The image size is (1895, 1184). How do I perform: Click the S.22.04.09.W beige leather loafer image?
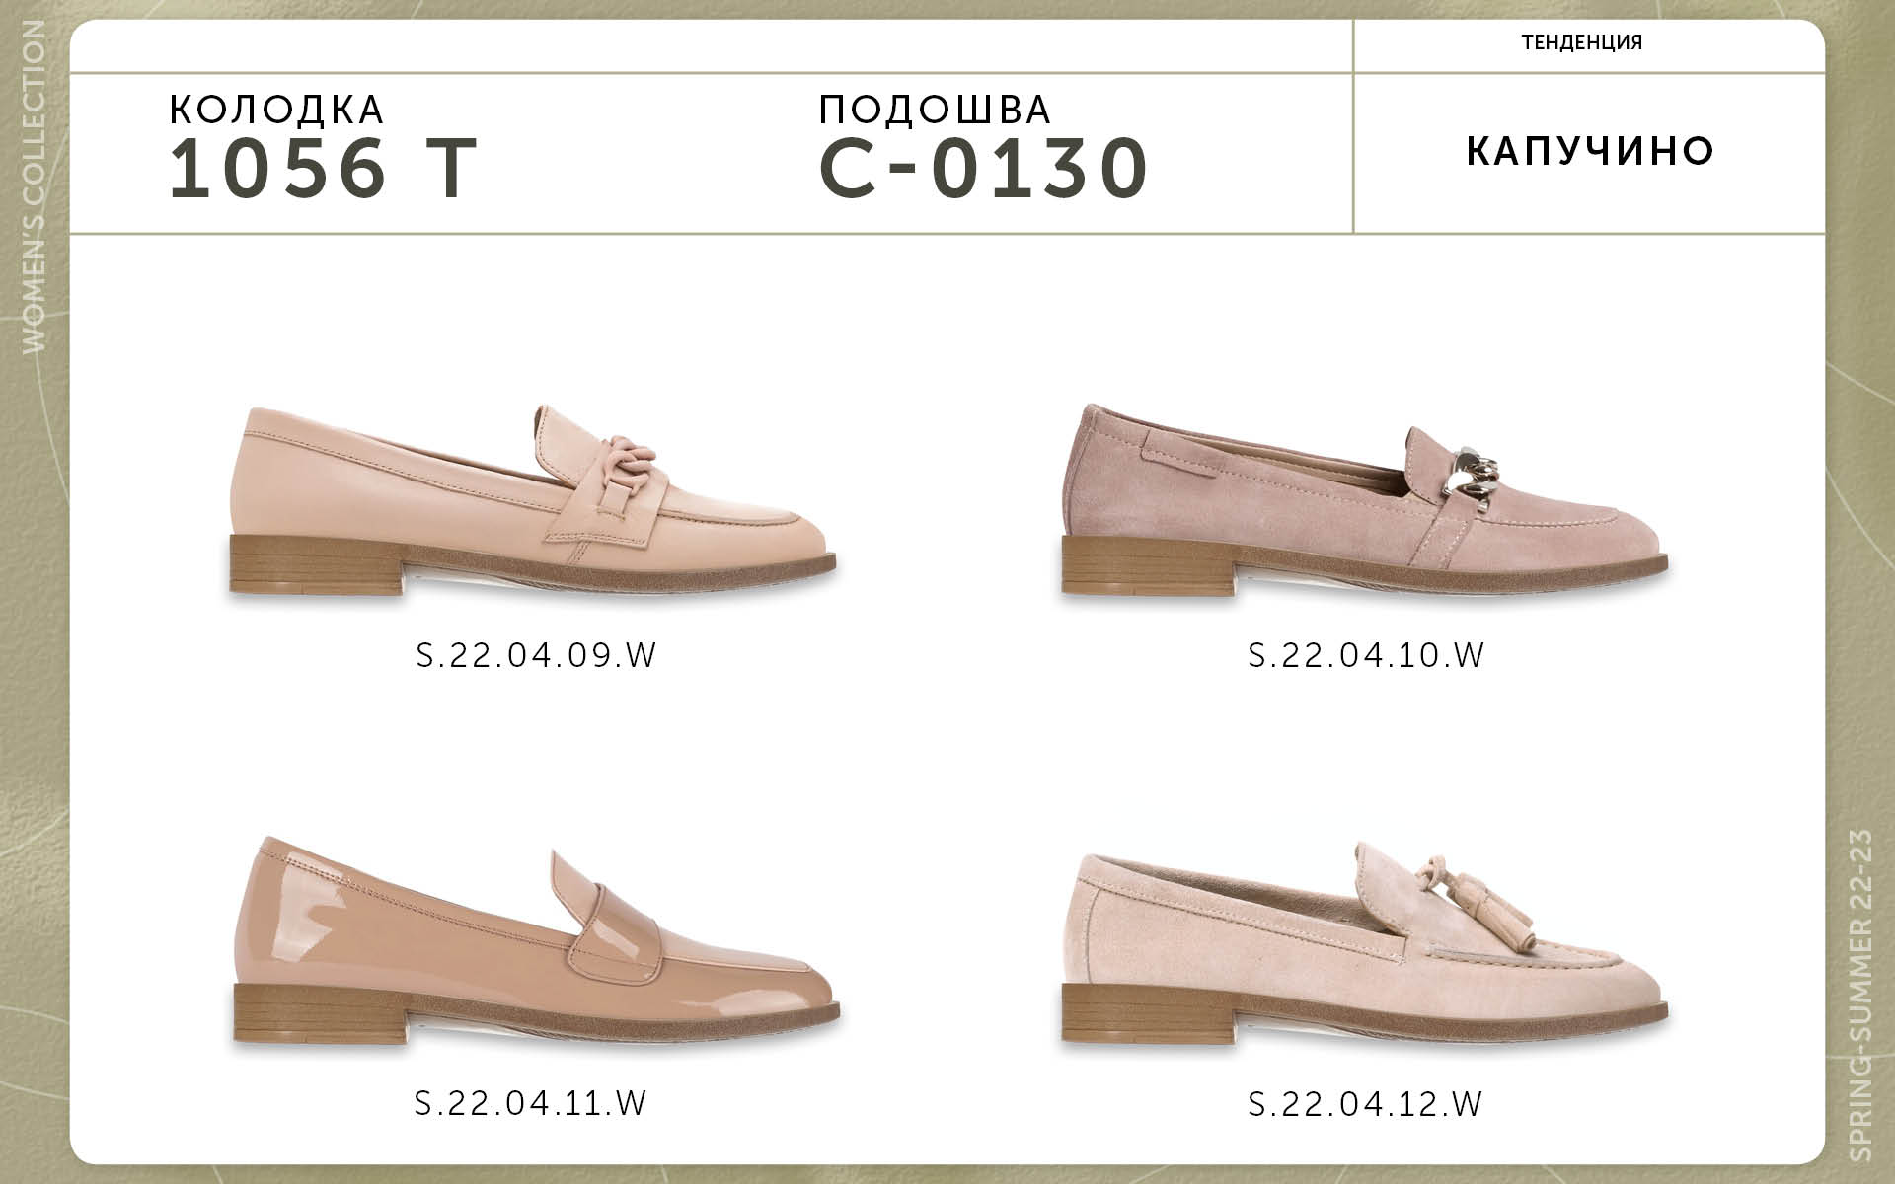533,502
